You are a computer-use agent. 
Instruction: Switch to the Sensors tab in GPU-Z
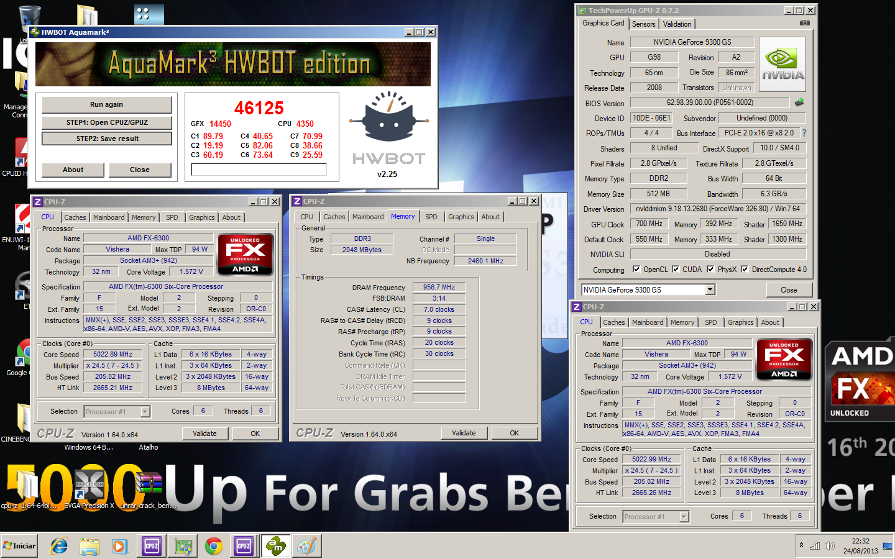click(x=643, y=24)
